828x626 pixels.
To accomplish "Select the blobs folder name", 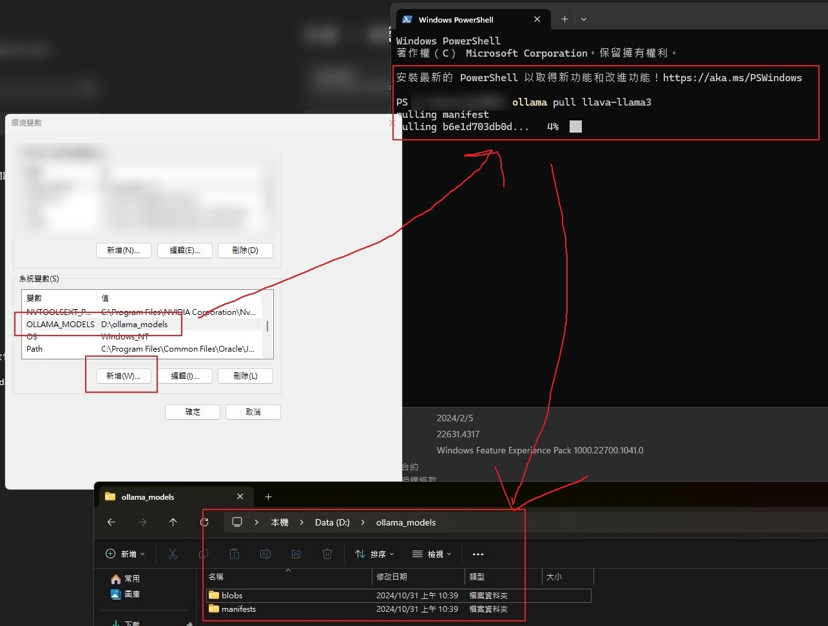I will click(232, 595).
